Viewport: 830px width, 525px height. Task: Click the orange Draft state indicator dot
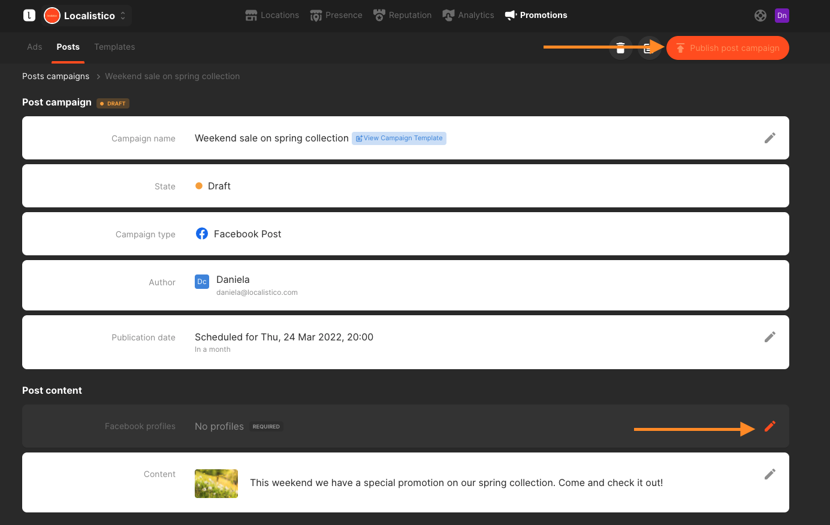199,186
